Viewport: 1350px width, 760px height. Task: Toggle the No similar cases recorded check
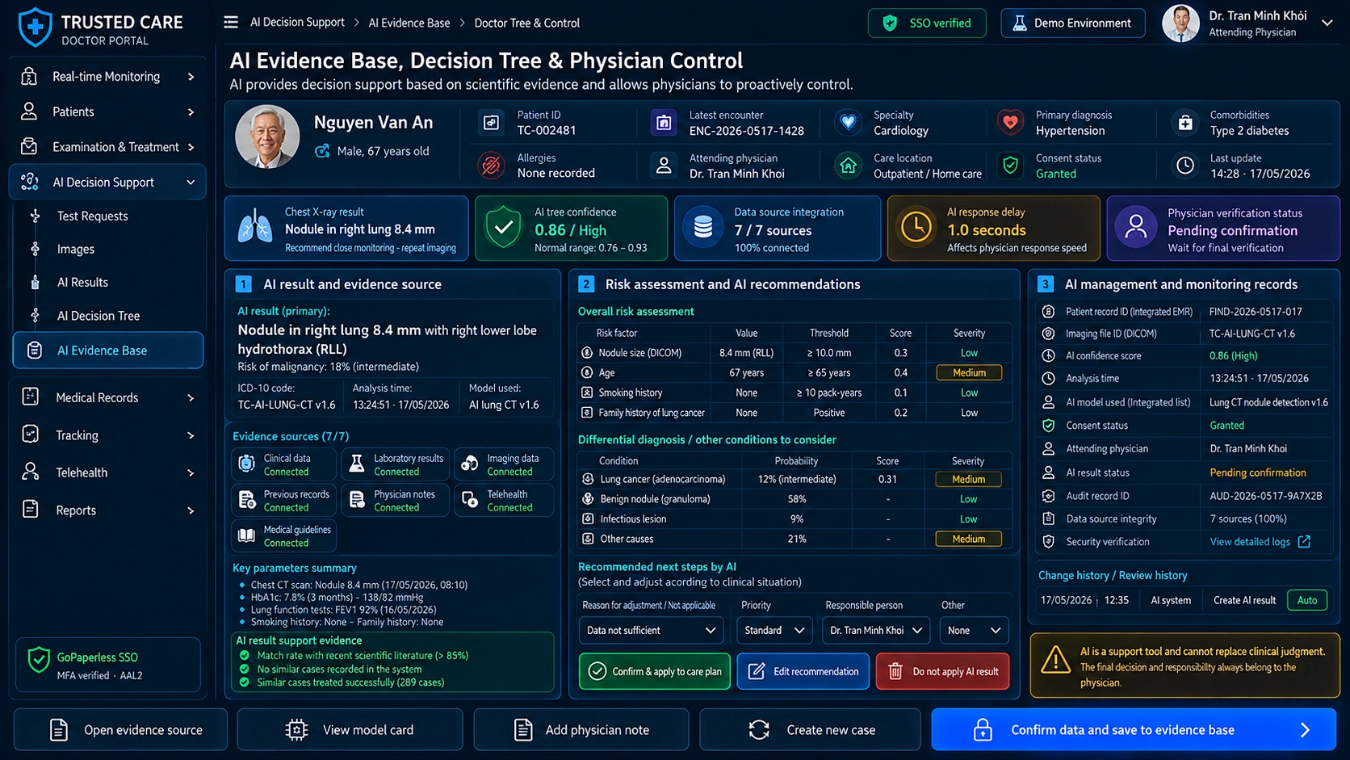coord(245,669)
